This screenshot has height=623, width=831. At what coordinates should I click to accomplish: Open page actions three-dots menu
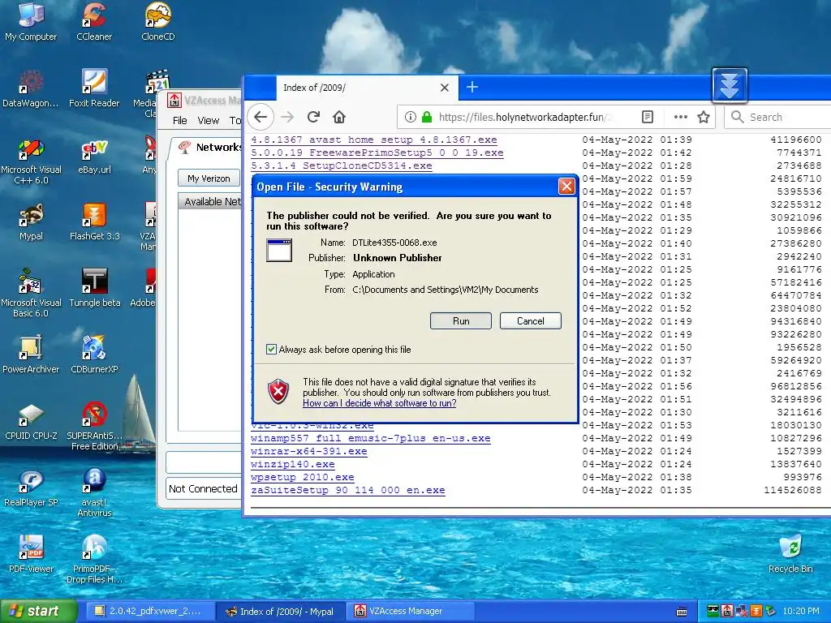tap(681, 117)
